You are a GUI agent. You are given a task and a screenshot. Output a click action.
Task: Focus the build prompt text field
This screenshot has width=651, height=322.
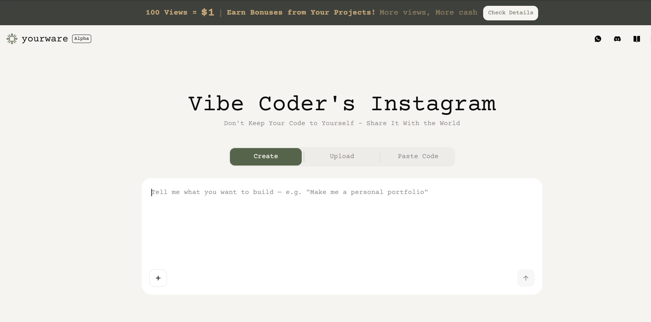(342, 226)
